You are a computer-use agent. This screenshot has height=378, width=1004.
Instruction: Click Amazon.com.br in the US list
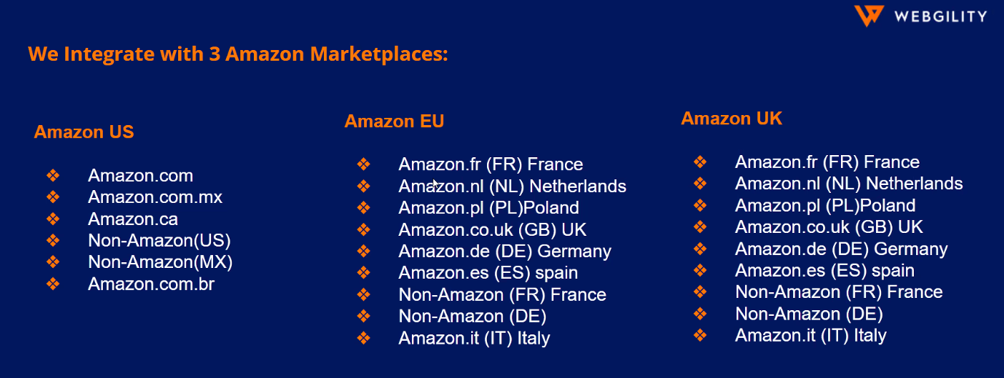tap(151, 284)
